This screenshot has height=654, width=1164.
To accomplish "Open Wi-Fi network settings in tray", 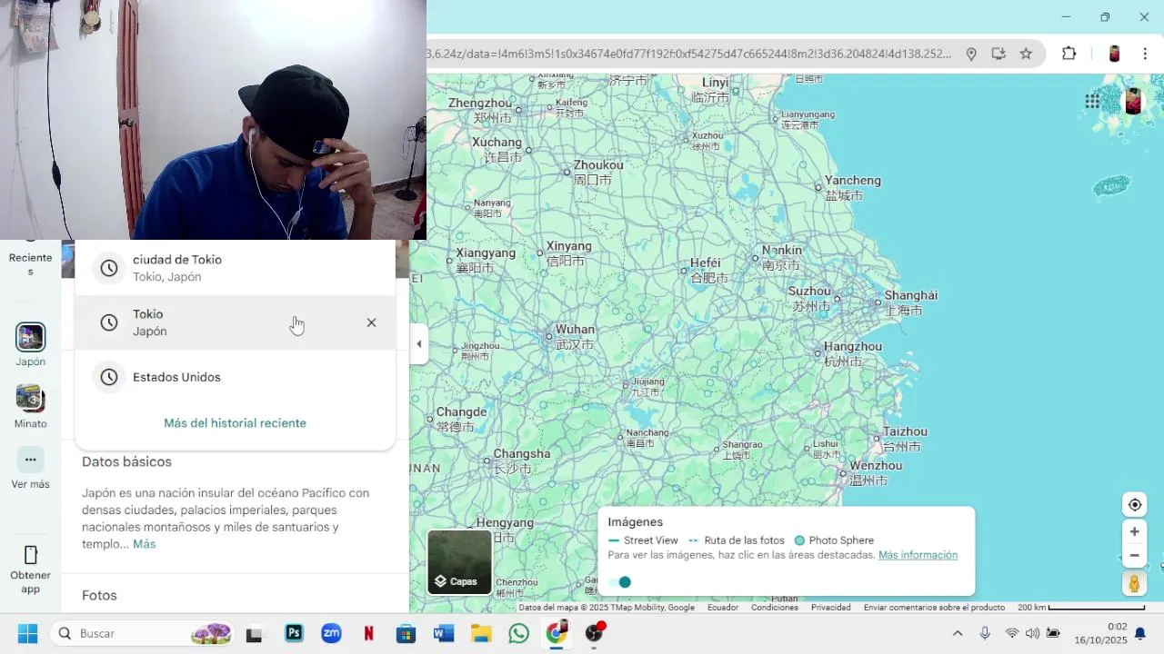I will (1011, 633).
